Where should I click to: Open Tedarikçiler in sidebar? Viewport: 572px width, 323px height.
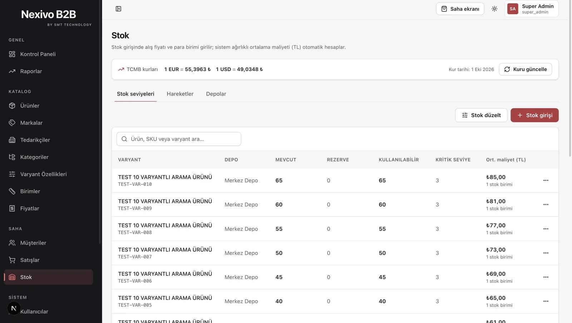49,140
